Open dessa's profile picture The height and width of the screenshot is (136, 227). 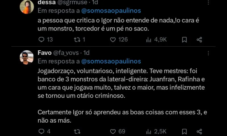27,7
